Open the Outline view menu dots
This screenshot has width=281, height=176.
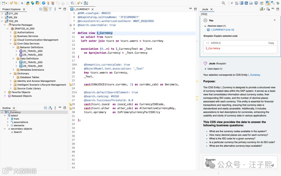(x=55, y=108)
